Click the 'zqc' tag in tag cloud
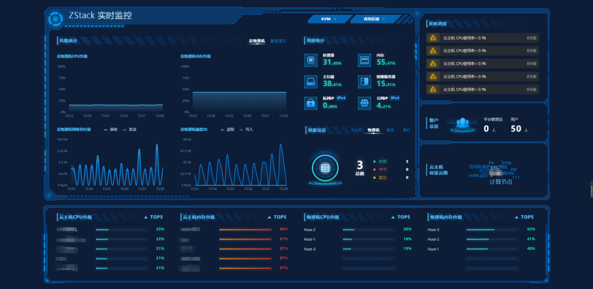The image size is (593, 289). point(513,169)
